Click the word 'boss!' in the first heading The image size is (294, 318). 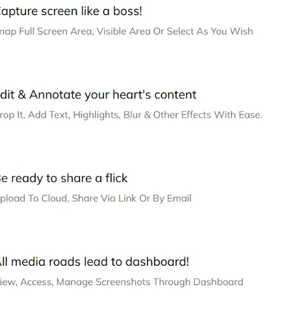tap(128, 11)
